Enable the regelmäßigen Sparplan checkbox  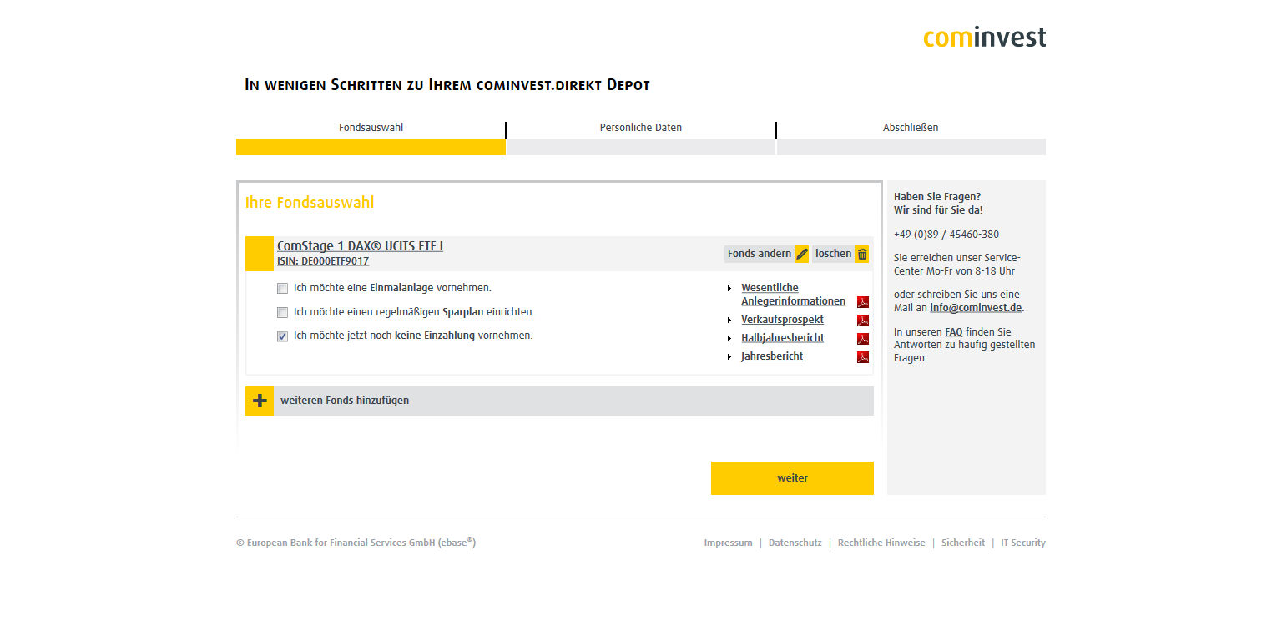[282, 313]
